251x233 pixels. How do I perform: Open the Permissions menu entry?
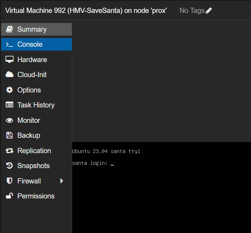click(x=36, y=196)
